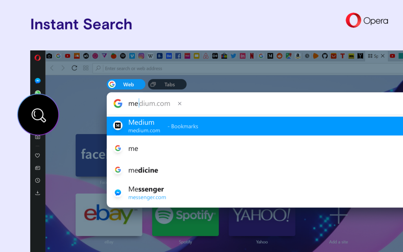Switch to the GitHub tab
The width and height of the screenshot is (403, 252).
pyautogui.click(x=325, y=56)
